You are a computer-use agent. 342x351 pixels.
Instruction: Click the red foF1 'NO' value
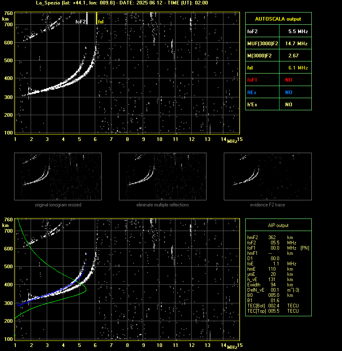tap(289, 80)
